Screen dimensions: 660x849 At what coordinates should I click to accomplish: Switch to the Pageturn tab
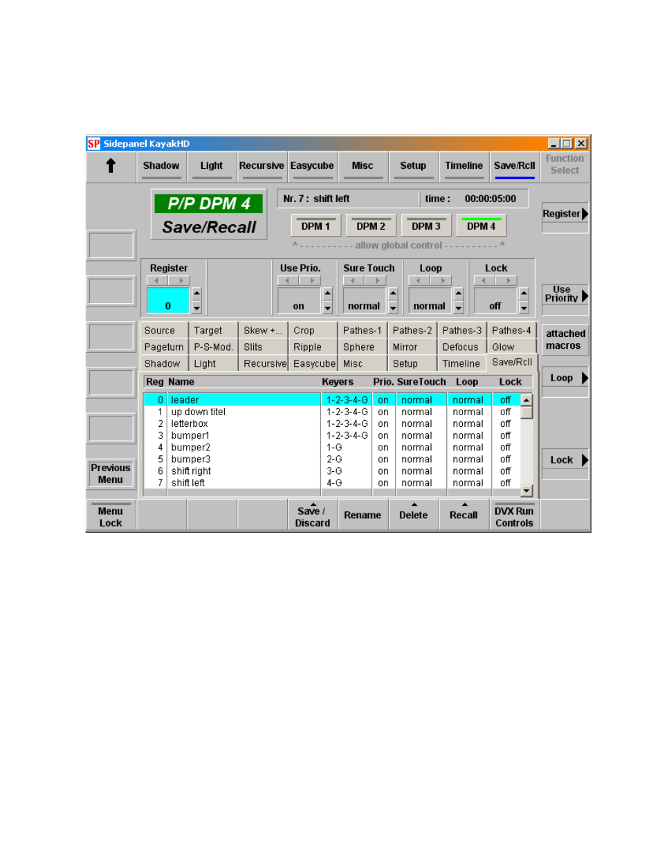(x=164, y=347)
